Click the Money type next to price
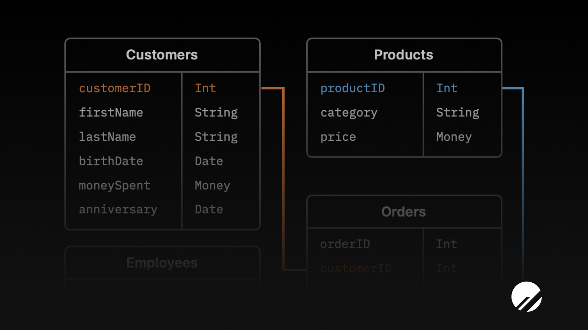Viewport: 588px width, 330px height. [454, 137]
